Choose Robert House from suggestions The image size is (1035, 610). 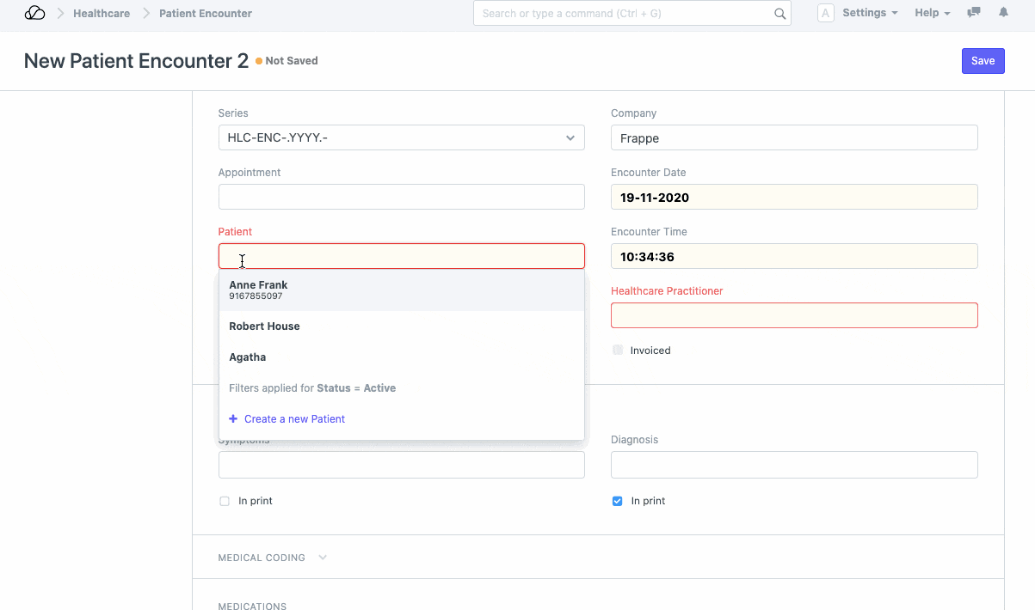(264, 326)
